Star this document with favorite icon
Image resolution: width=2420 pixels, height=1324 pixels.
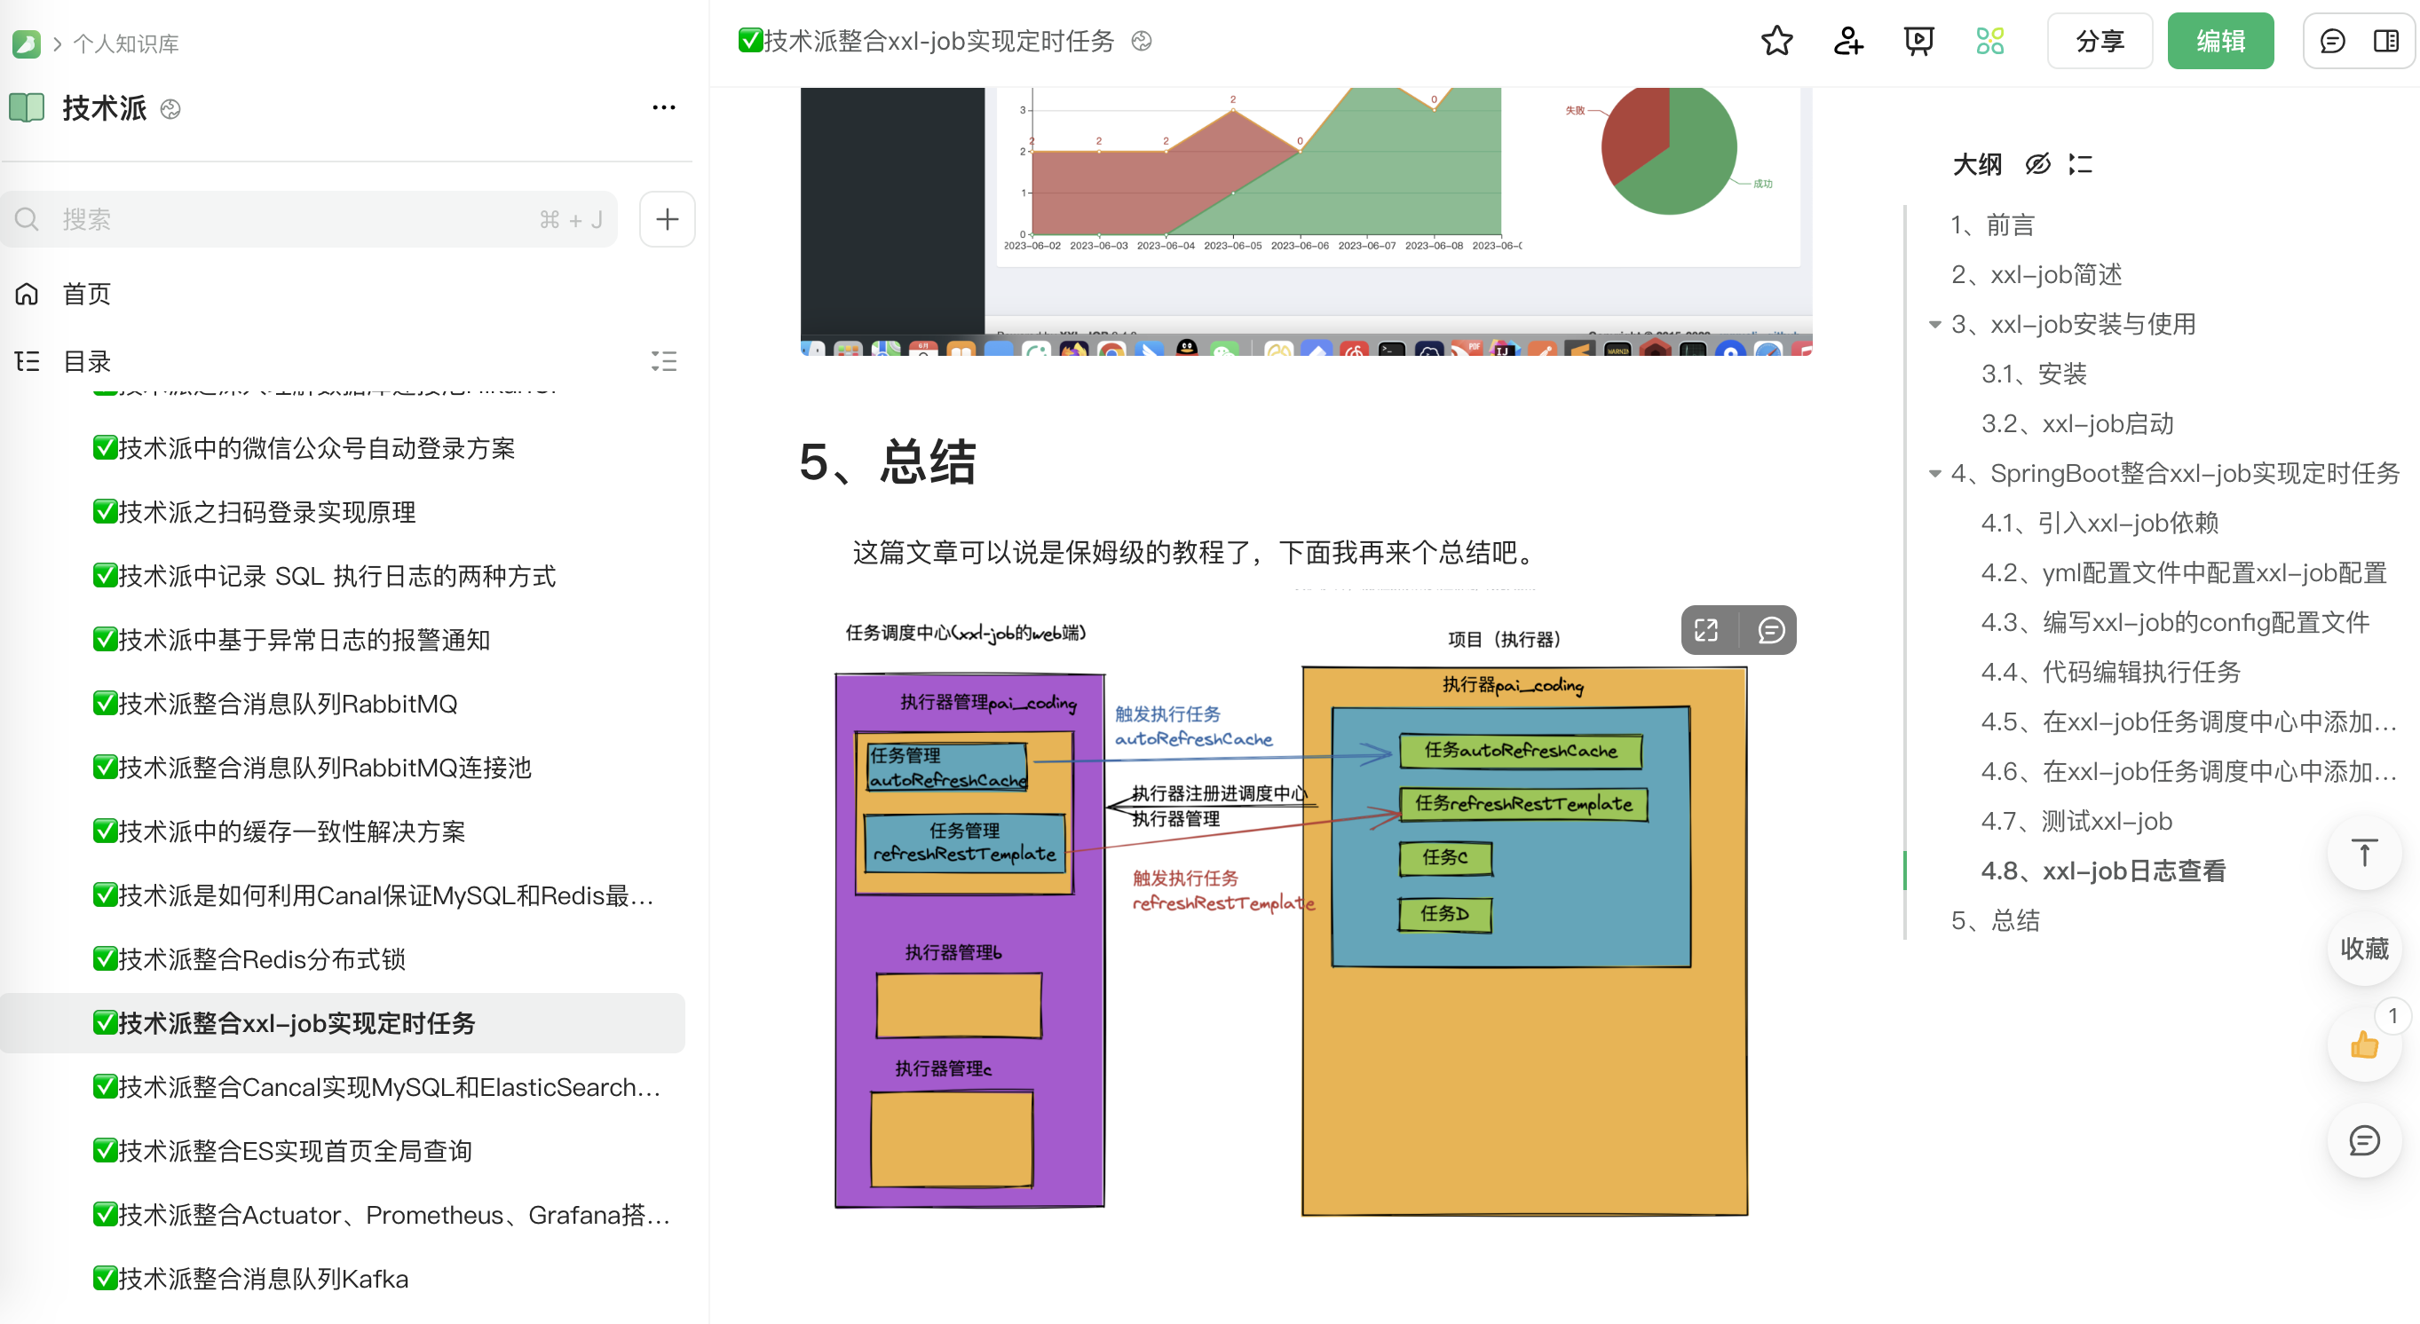pos(1775,42)
